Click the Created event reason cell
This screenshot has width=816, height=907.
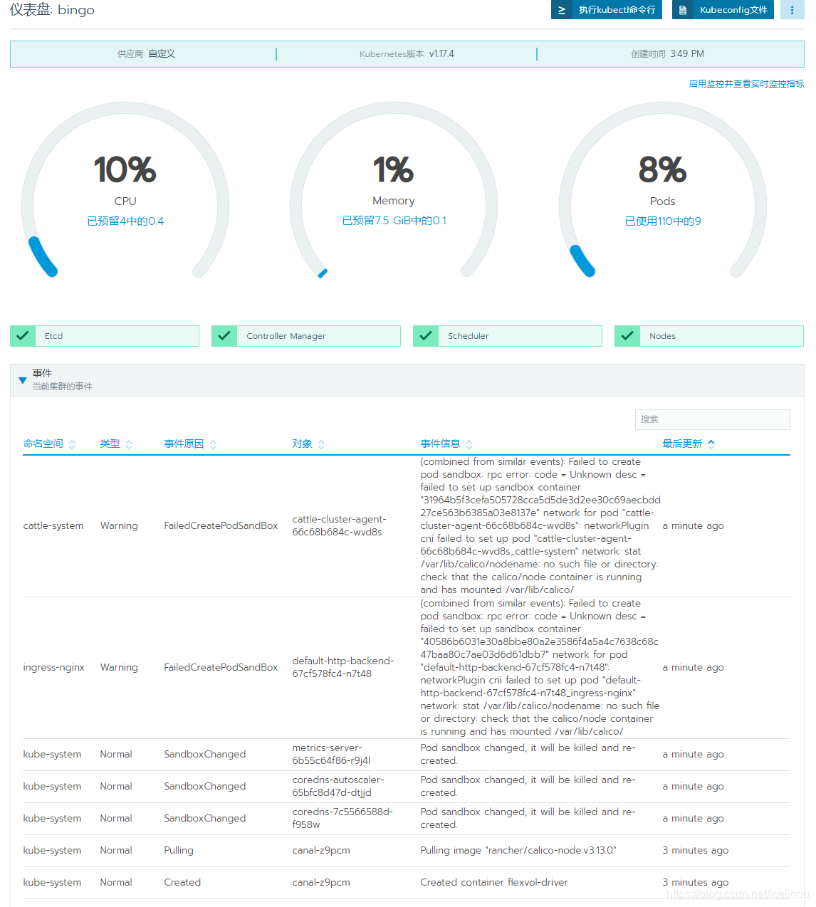click(x=182, y=883)
